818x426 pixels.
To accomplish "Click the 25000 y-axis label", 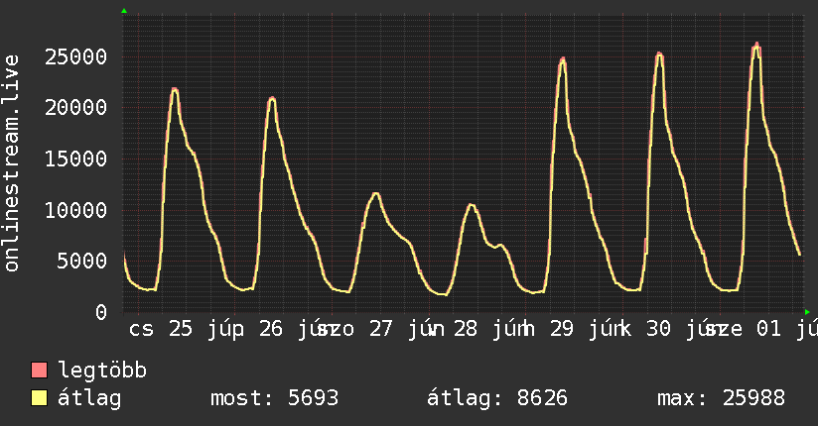I will pos(76,56).
